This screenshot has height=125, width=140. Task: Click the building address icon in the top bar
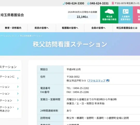click(x=113, y=3)
